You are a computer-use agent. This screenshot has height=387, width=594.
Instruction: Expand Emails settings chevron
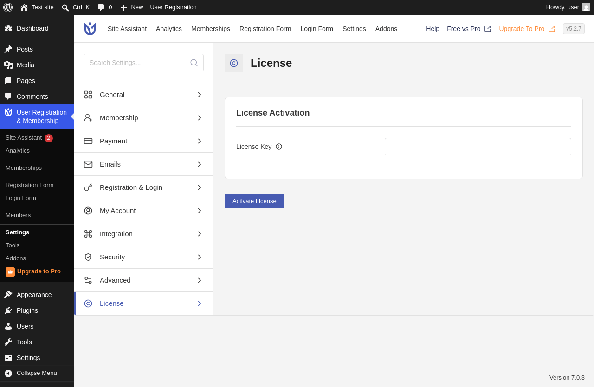pyautogui.click(x=200, y=164)
